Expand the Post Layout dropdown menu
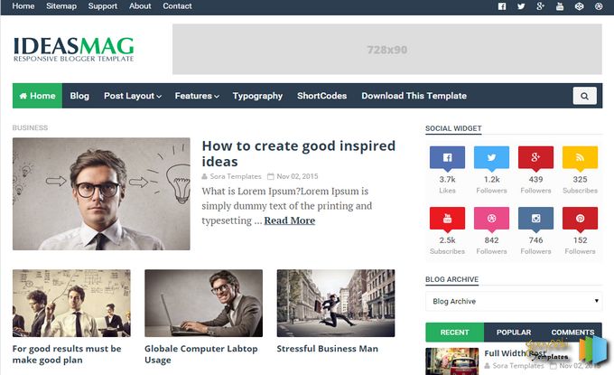The height and width of the screenshot is (375, 614). click(132, 96)
